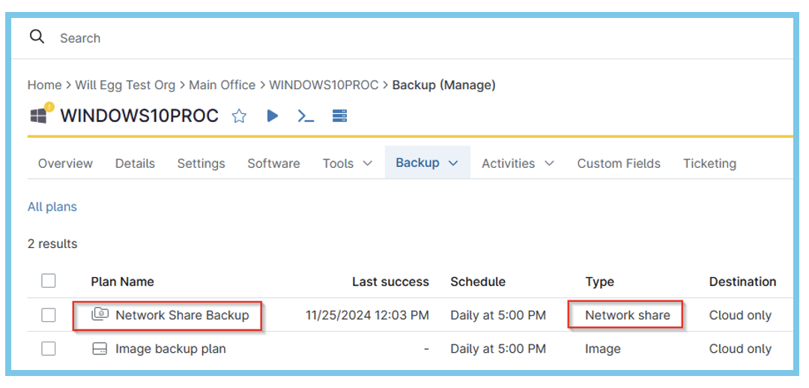Click the play run-automation icon
This screenshot has width=809, height=388.
tap(273, 116)
